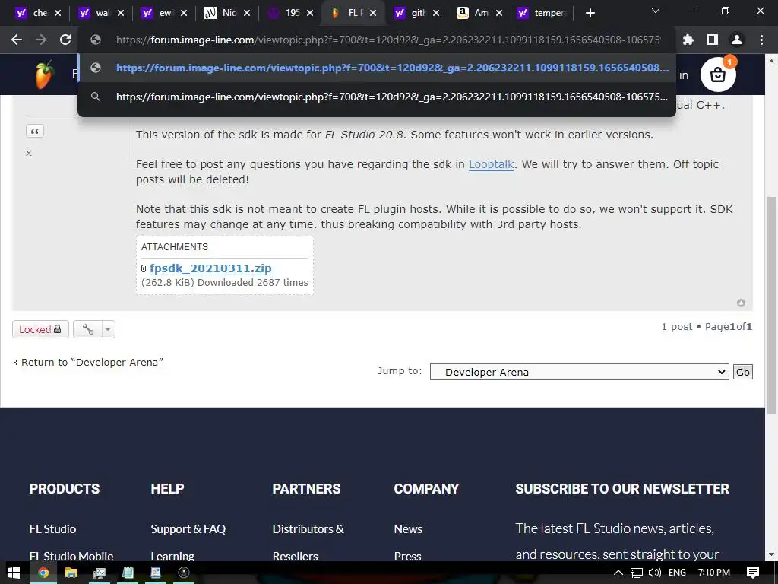Open News footer link
This screenshot has width=778, height=584.
pyautogui.click(x=408, y=529)
